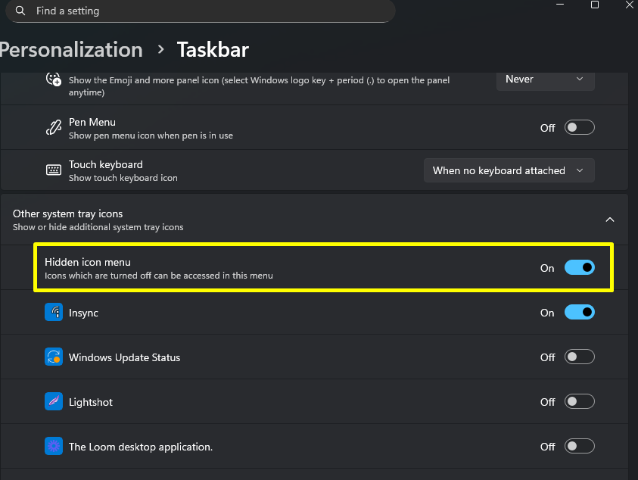The image size is (638, 480).
Task: Click the Touch keyboard icon
Action: coord(53,170)
